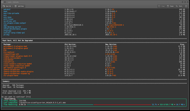Open the hamburger menu in Konsole toolbar
Screen dimensions: 190x111
(x=186, y=6)
